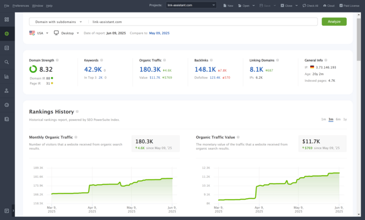Click info icon next to Rankings History
This screenshot has height=220, width=365.
coord(77,112)
